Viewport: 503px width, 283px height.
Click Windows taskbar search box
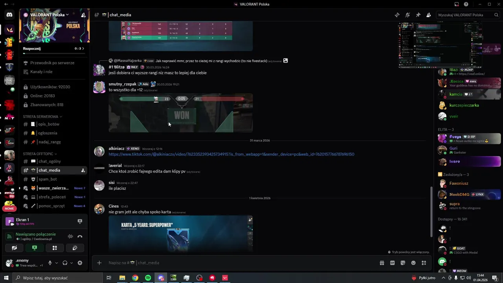pyautogui.click(x=59, y=278)
